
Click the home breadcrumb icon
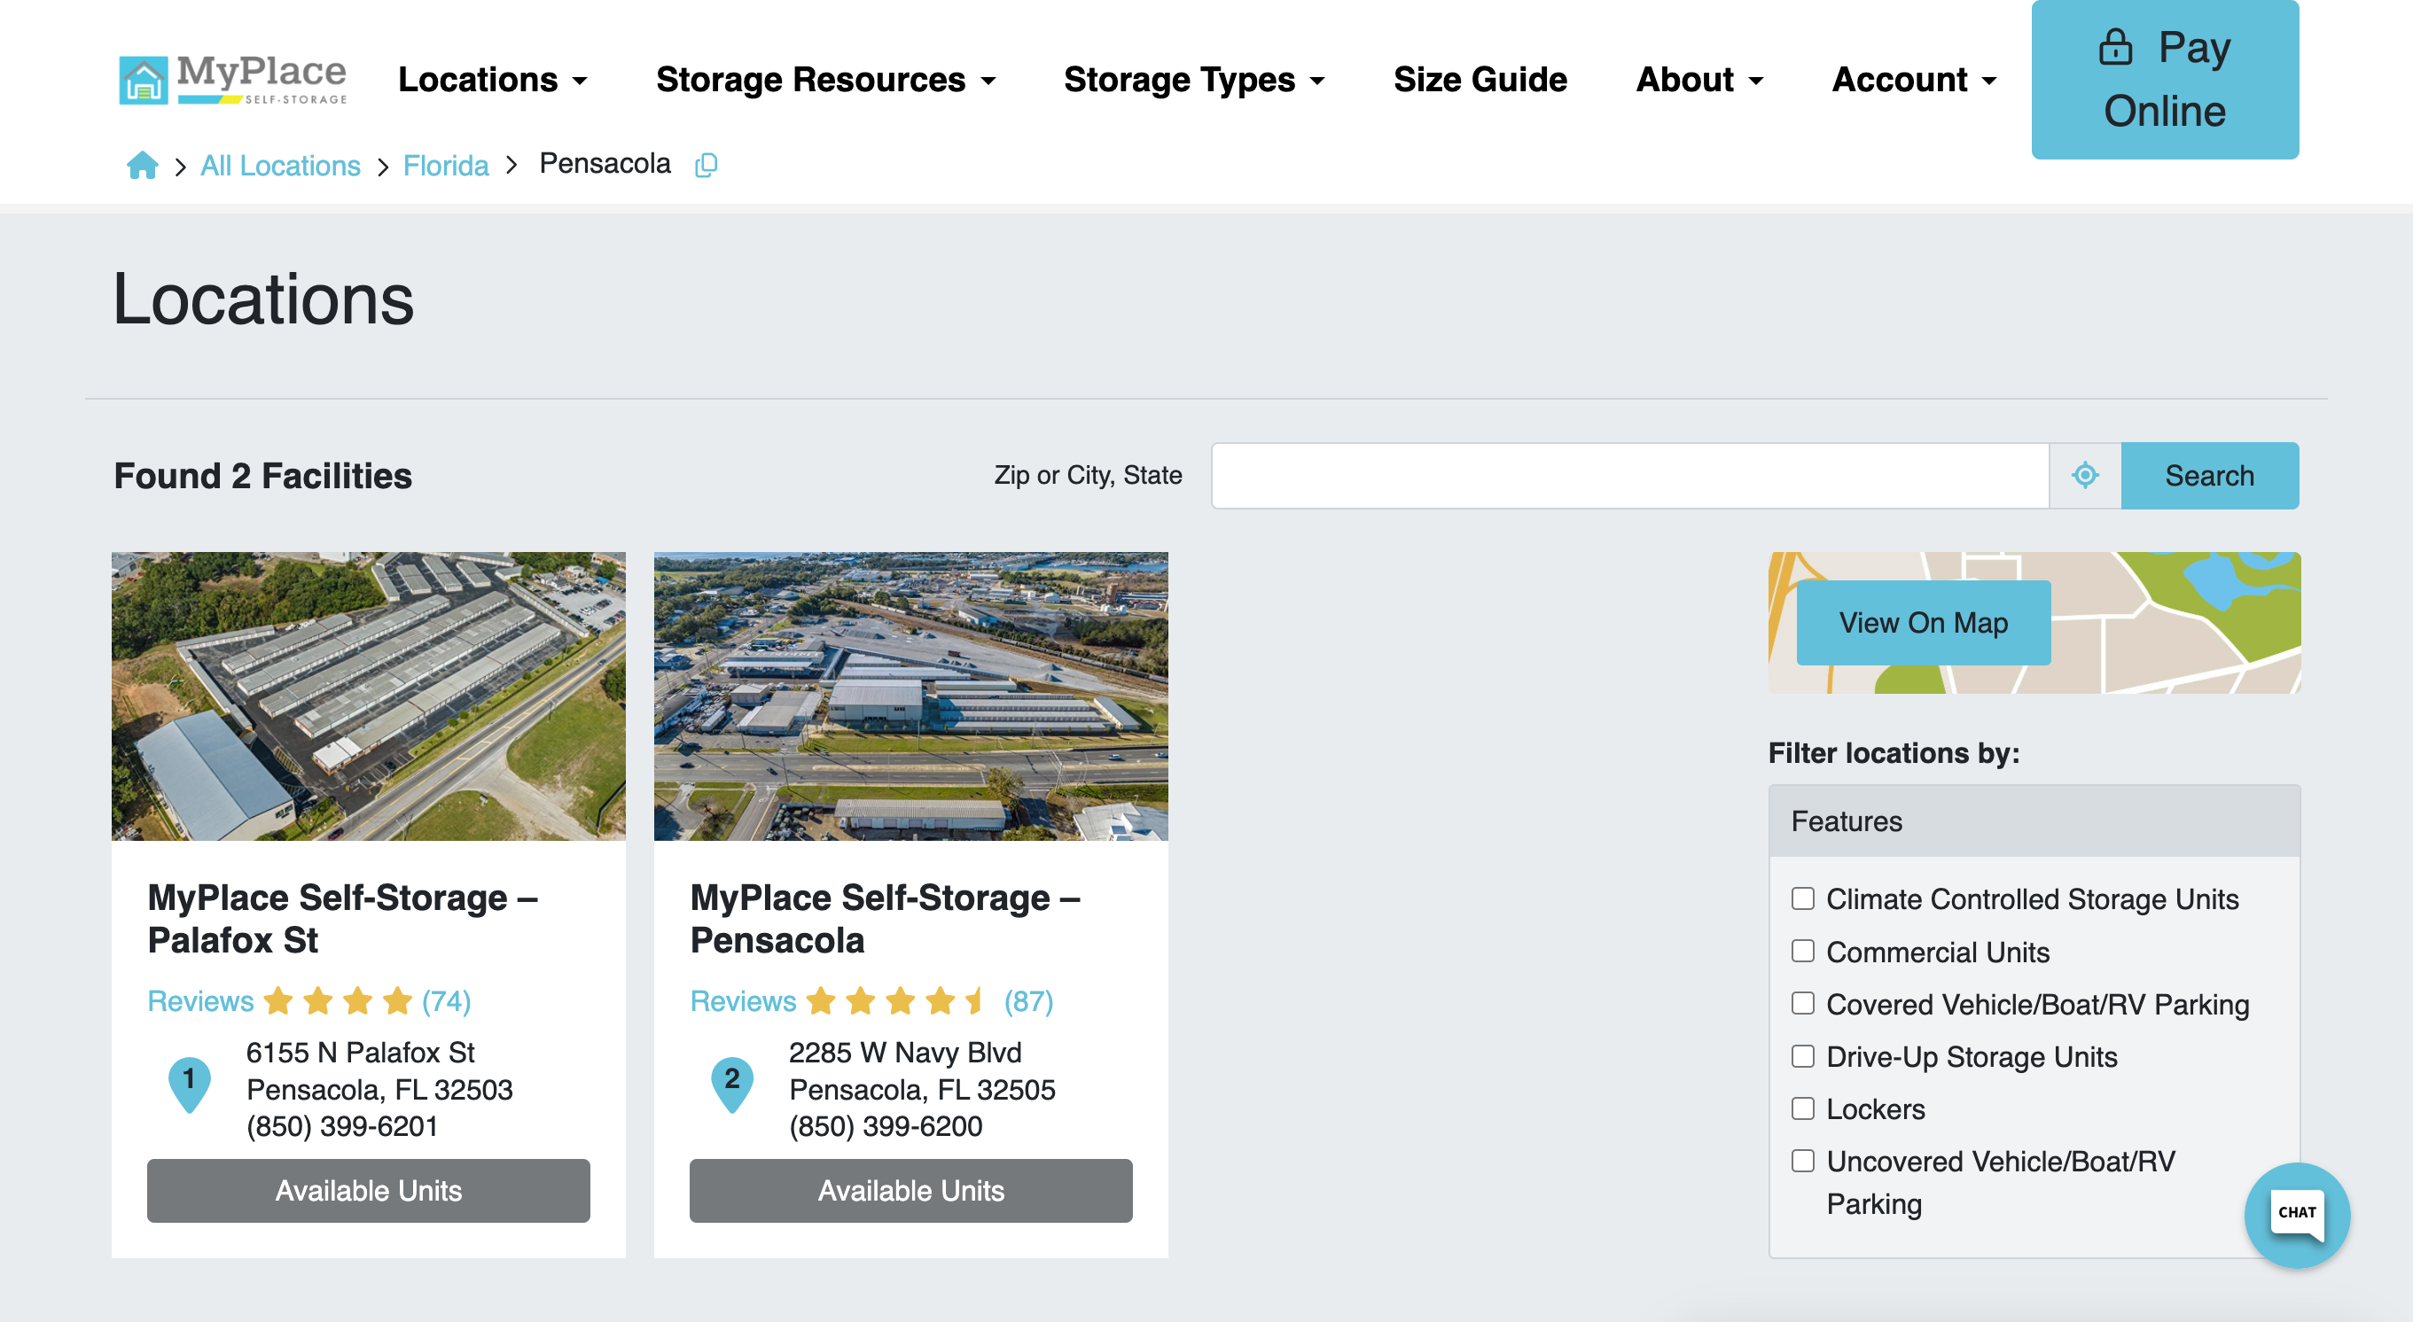143,166
